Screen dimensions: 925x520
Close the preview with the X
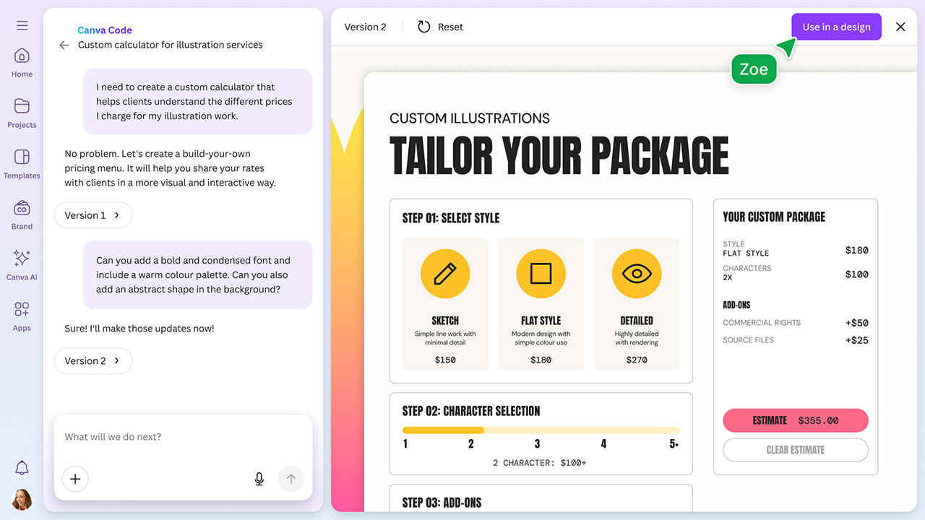pos(900,27)
